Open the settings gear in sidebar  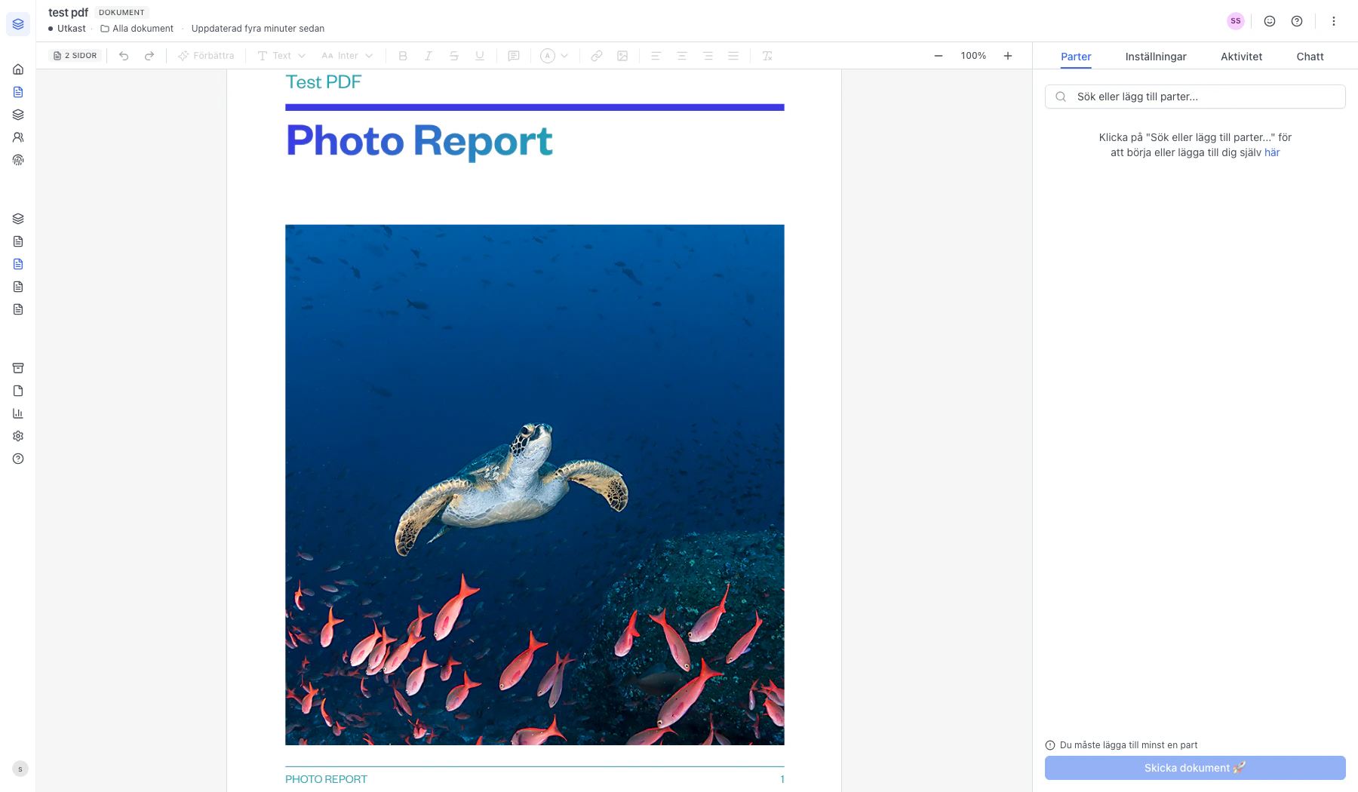[x=18, y=436]
